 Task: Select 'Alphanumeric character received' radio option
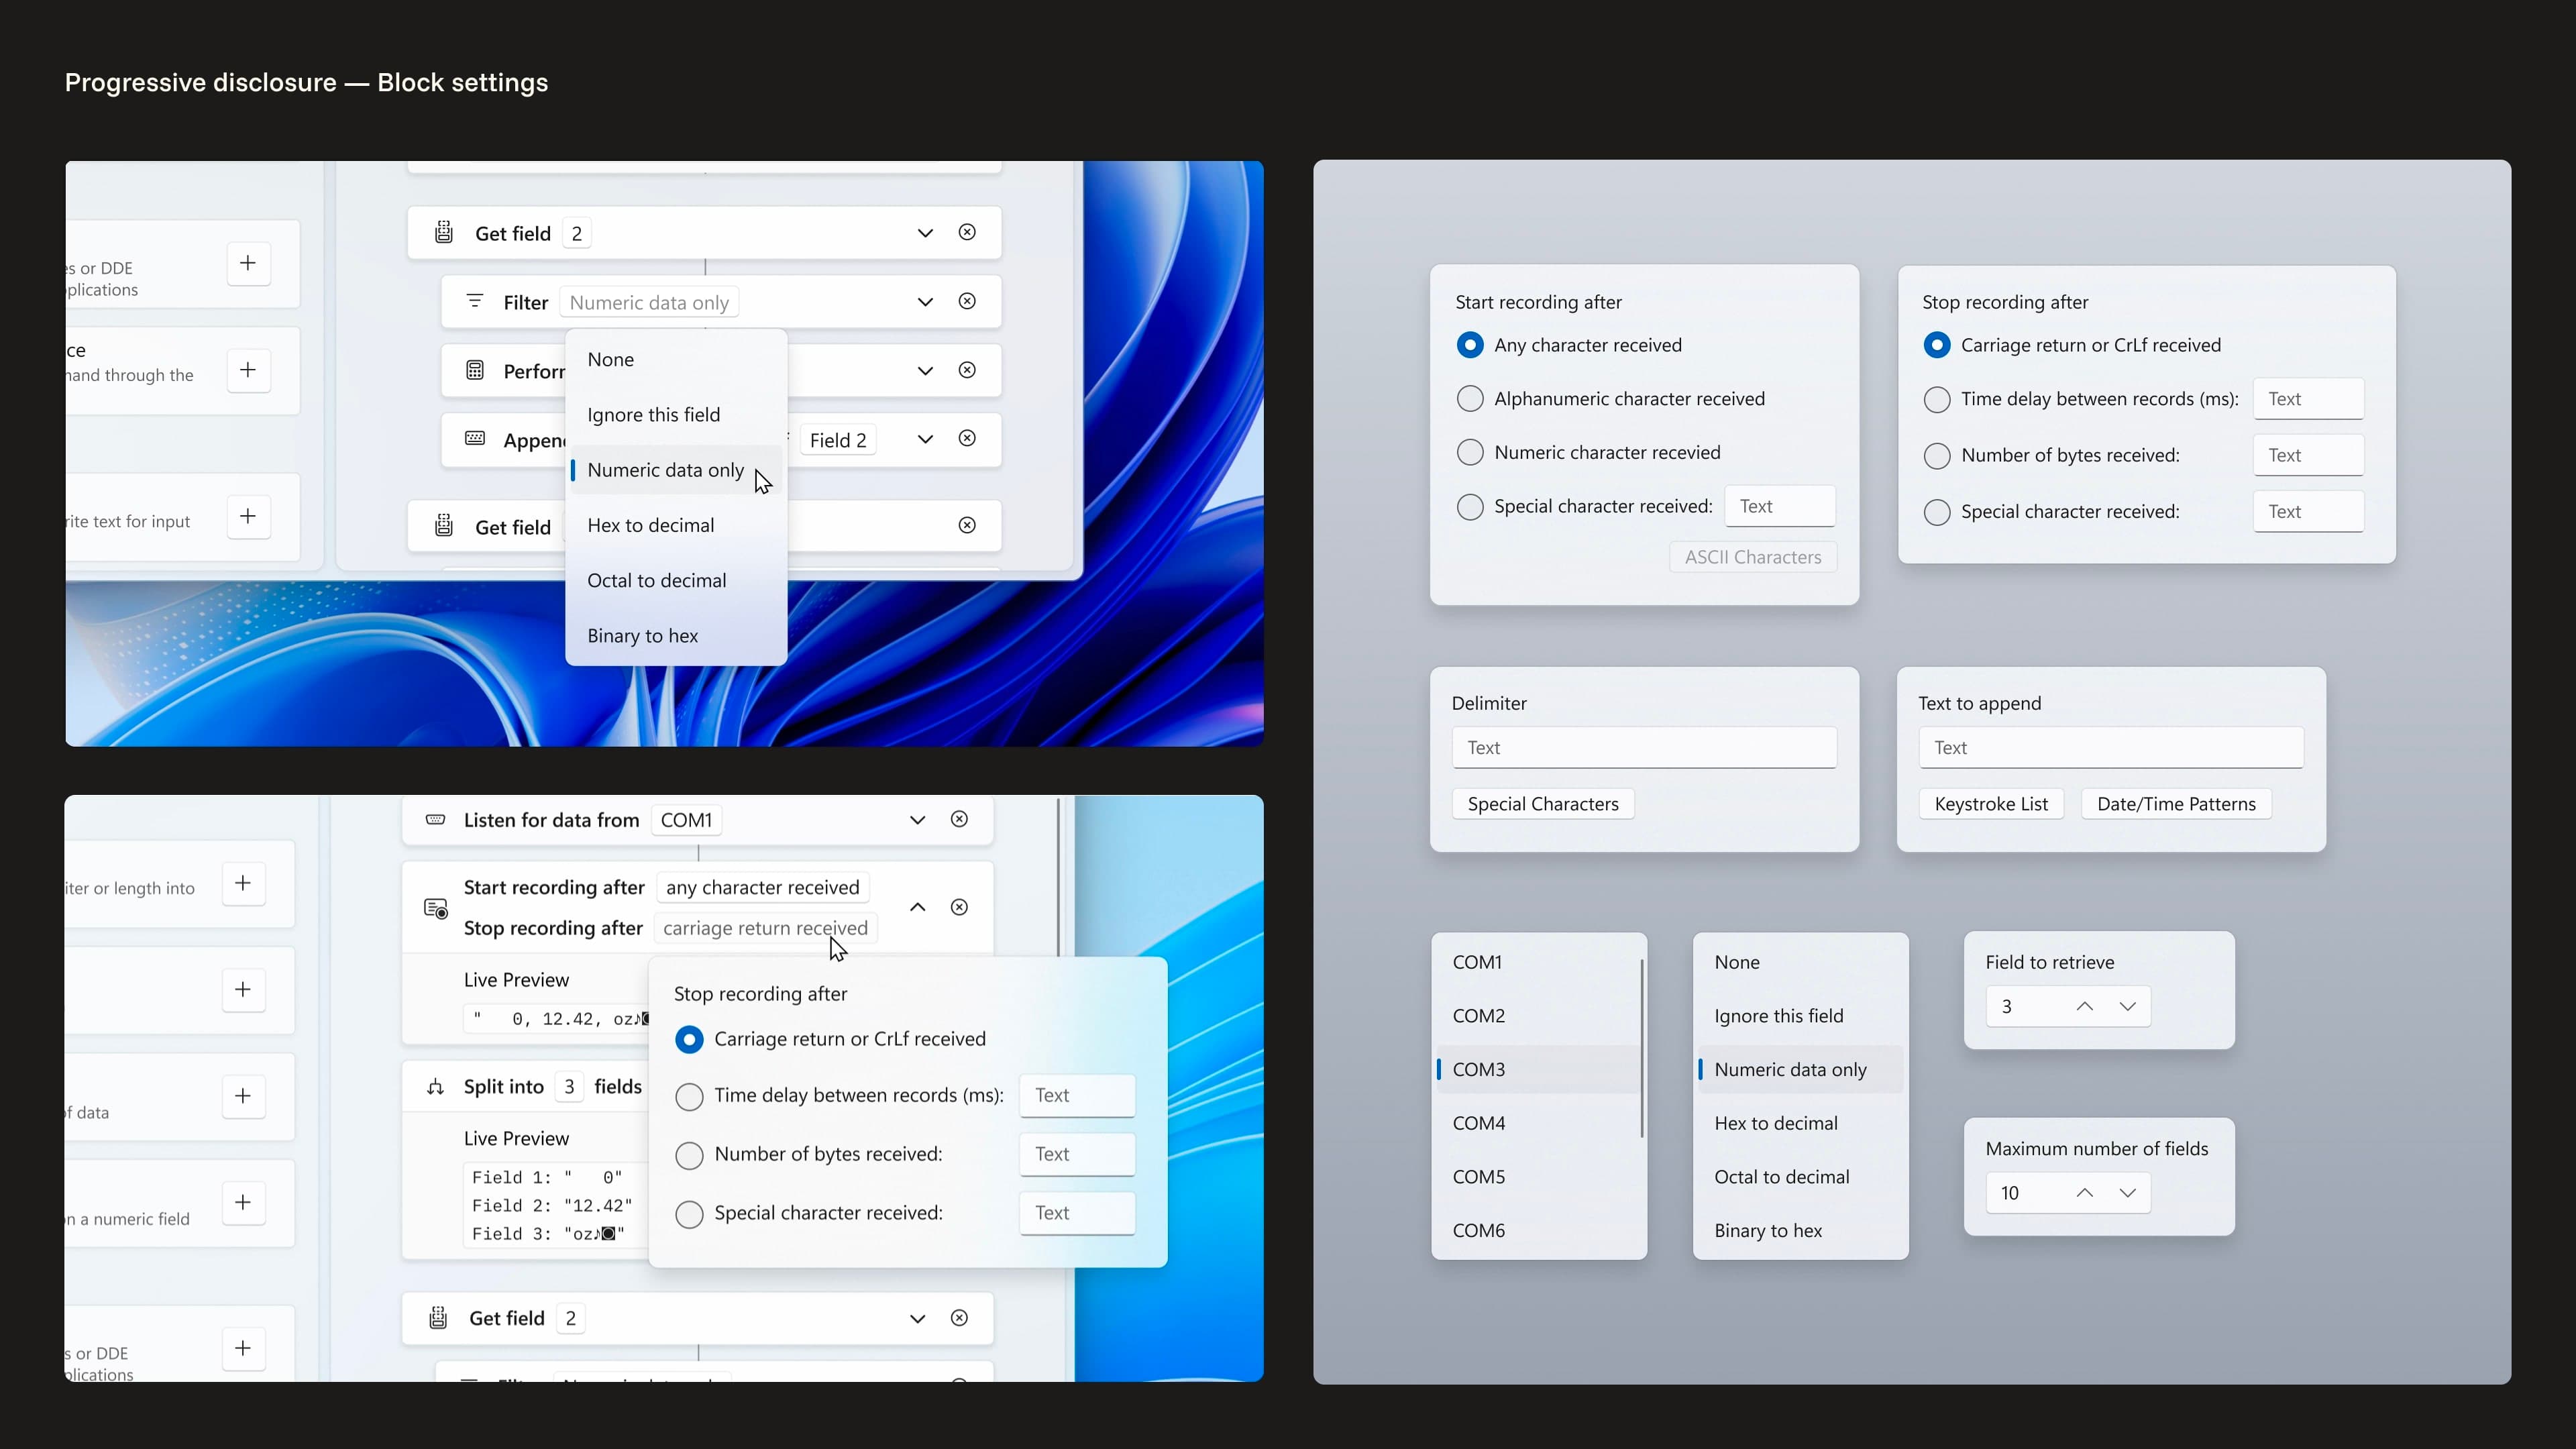point(1470,399)
